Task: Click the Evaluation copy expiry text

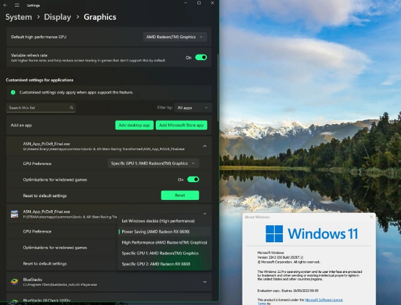Action: tap(288, 291)
